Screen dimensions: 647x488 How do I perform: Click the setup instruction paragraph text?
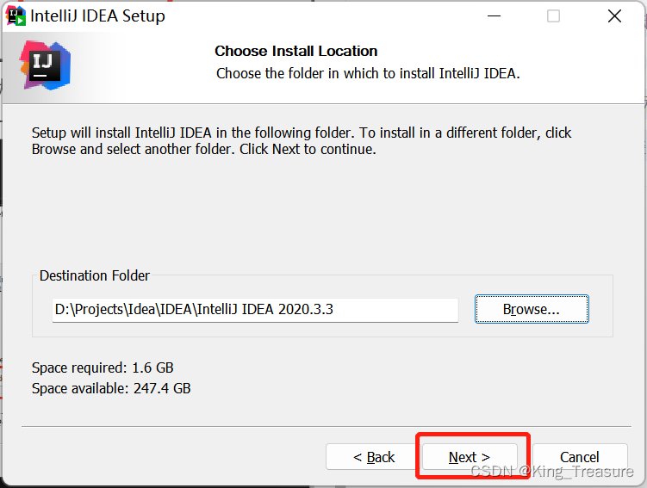pos(302,141)
